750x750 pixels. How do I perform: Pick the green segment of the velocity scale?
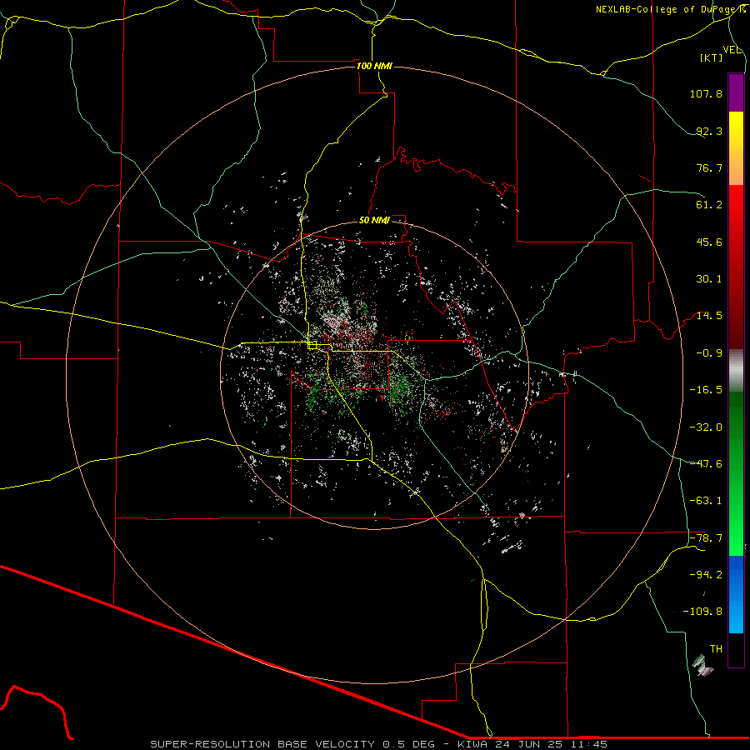[x=736, y=474]
